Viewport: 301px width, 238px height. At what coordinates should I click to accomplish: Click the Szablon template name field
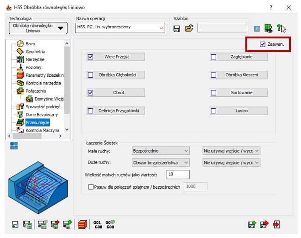pyautogui.click(x=222, y=28)
